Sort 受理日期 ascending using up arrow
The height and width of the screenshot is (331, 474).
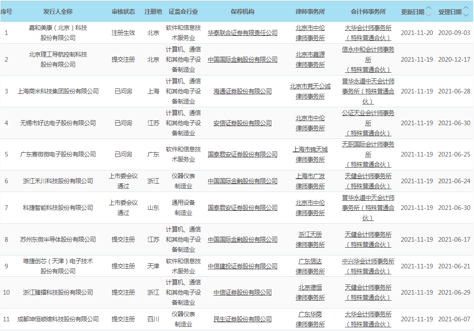[466, 8]
